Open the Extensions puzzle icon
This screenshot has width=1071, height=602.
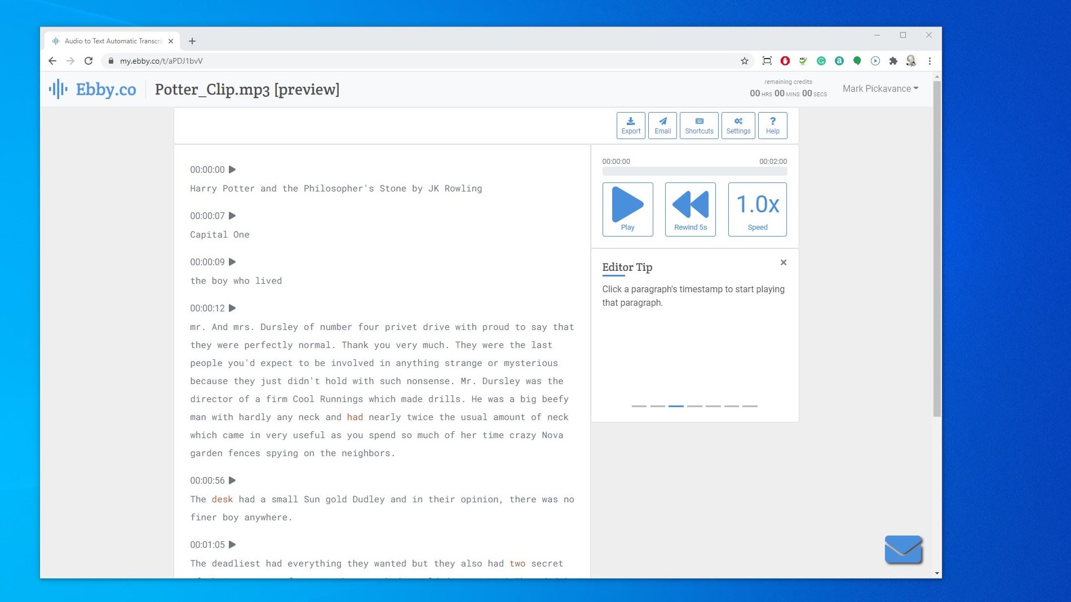pyautogui.click(x=893, y=61)
